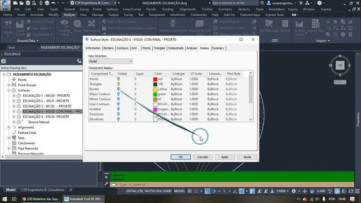
Task: Click the Apply button
Action: [x=224, y=157]
